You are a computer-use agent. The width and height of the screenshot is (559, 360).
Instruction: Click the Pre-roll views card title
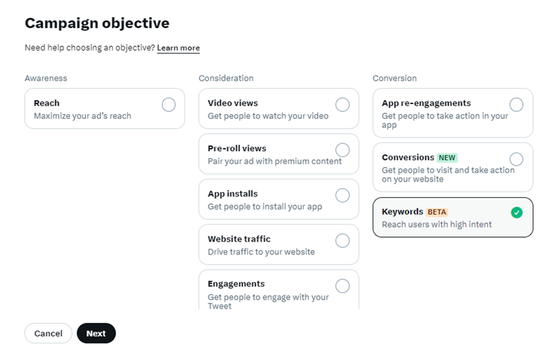click(236, 148)
